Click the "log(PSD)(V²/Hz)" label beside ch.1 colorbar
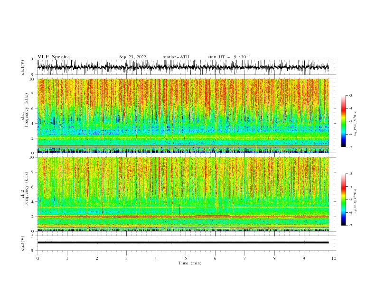This screenshot has width=376, height=290. pos(356,124)
